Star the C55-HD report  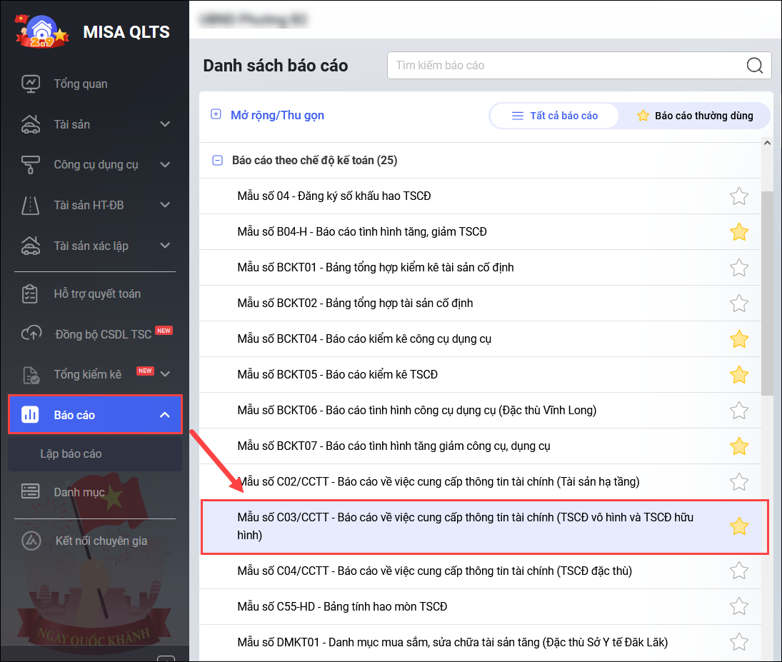click(738, 606)
